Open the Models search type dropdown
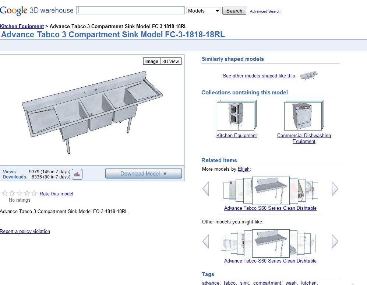Screen dimensions: 367x285 click(x=203, y=11)
